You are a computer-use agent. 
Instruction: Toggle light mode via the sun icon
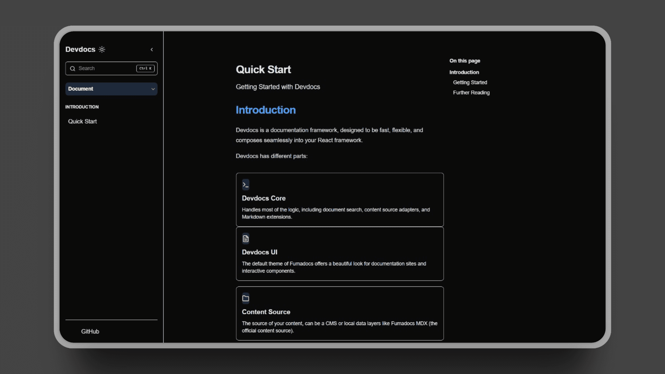[102, 49]
